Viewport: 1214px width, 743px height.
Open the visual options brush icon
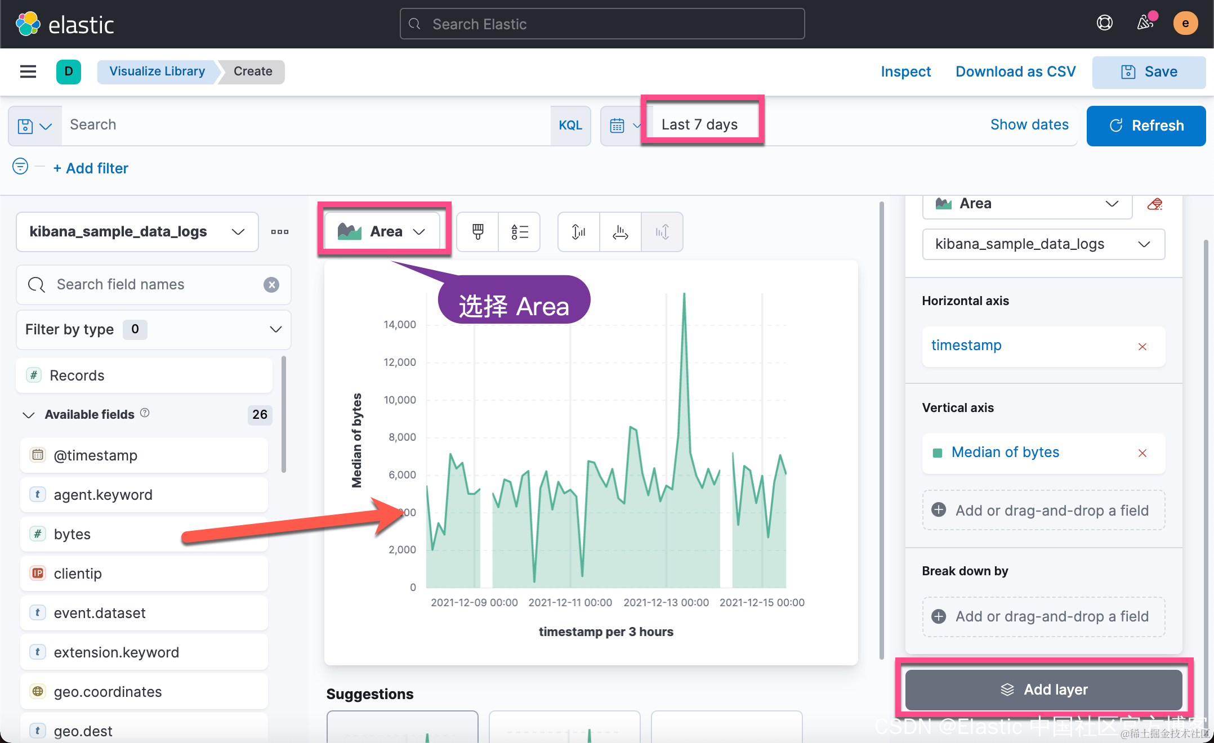click(x=477, y=231)
